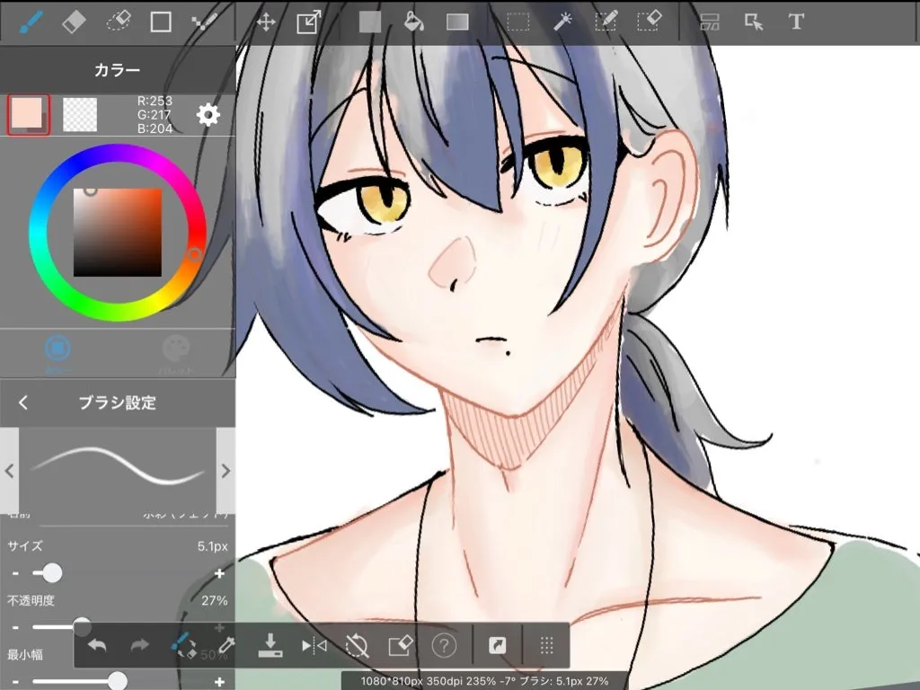The width and height of the screenshot is (920, 690).
Task: Show next brush preview
Action: tap(226, 471)
